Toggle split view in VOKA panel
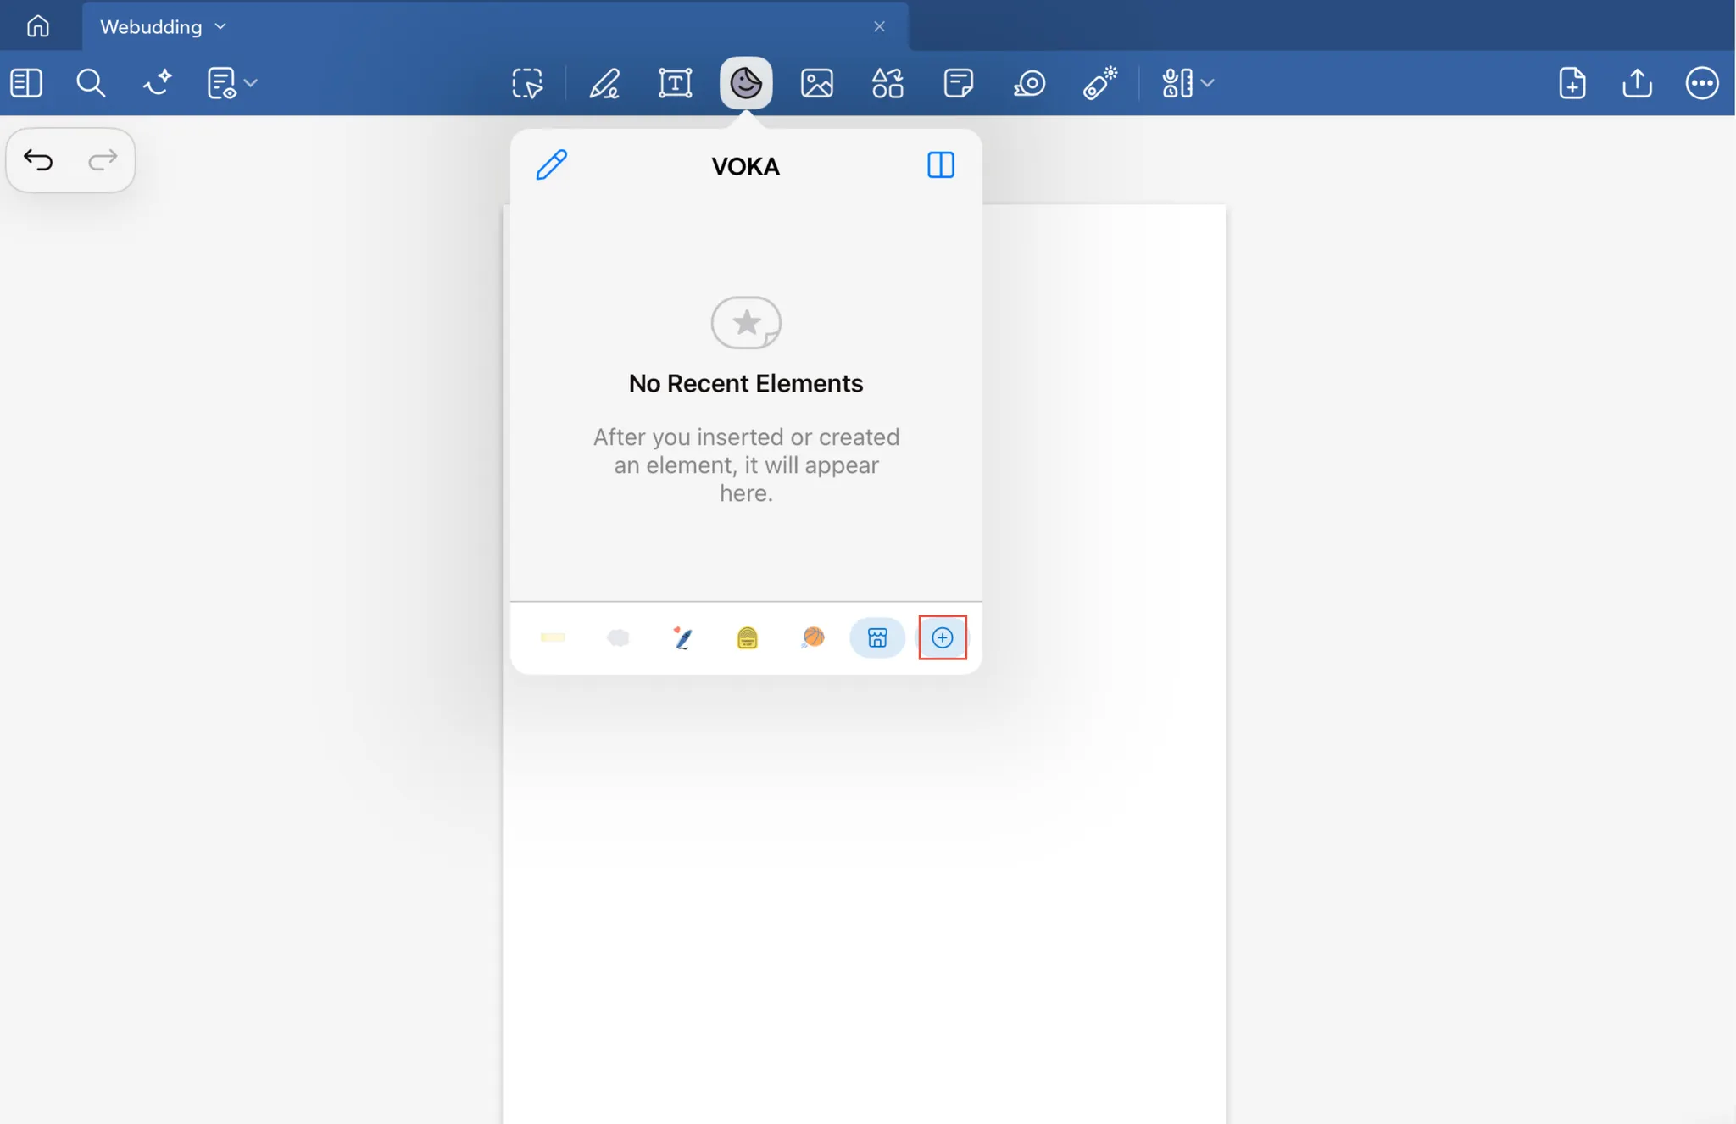The height and width of the screenshot is (1124, 1736). pyautogui.click(x=940, y=164)
